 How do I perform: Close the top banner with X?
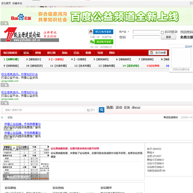(x=191, y=3)
